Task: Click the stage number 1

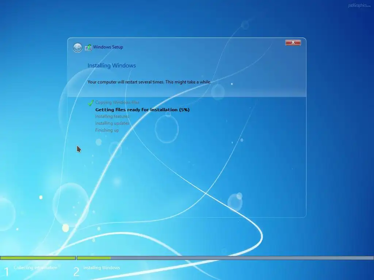Action: 7,272
